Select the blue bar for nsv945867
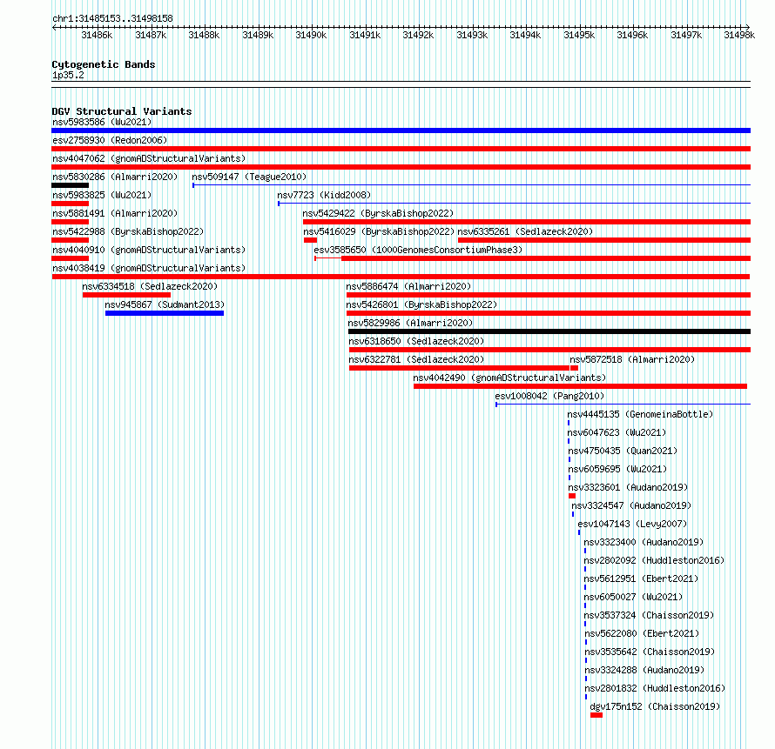The image size is (775, 749). click(x=165, y=313)
